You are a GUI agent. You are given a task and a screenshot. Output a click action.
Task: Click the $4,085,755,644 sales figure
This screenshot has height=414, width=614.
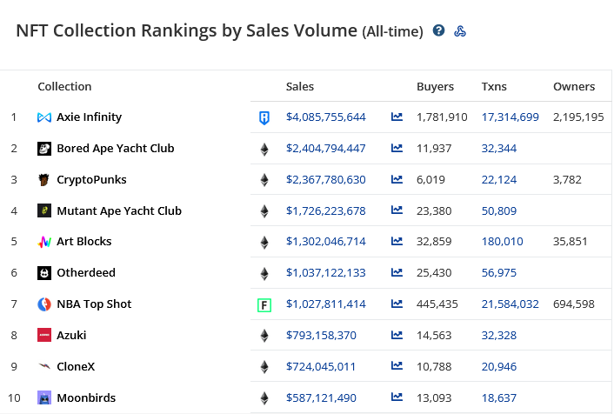[326, 117]
